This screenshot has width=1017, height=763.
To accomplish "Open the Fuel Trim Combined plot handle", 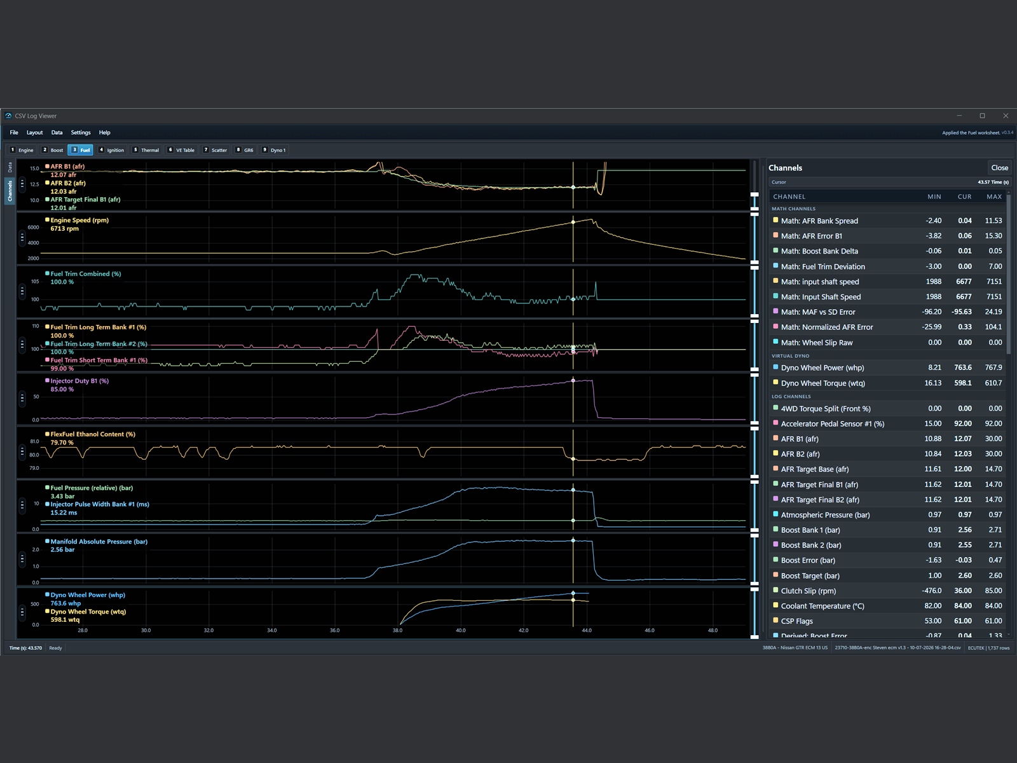I will (22, 291).
